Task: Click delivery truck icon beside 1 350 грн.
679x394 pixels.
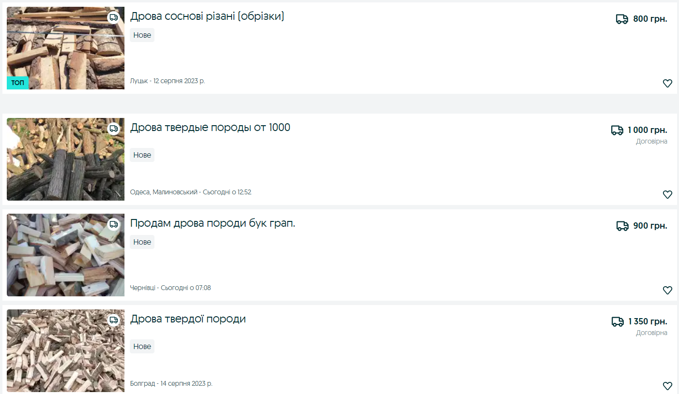Action: [x=617, y=321]
